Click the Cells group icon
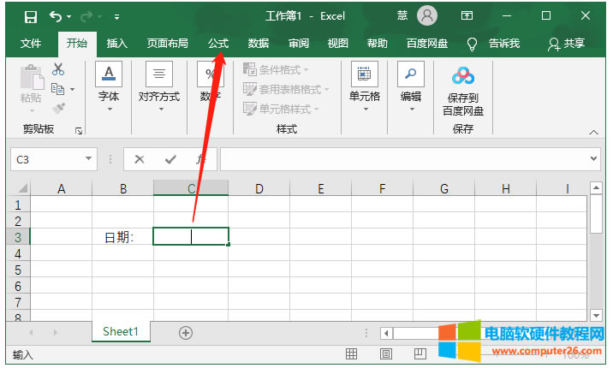 coord(365,74)
